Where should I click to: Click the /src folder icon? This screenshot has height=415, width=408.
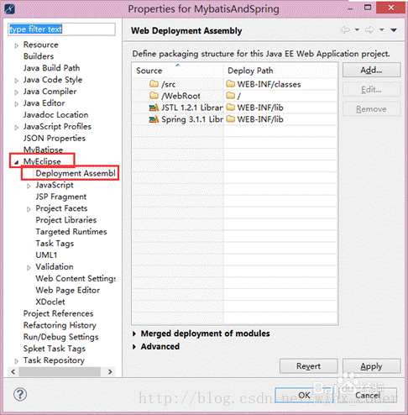coord(154,84)
